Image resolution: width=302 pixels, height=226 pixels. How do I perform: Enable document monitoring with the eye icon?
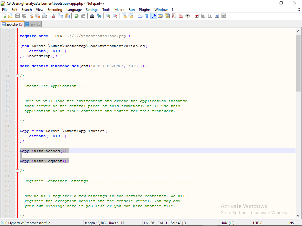(188, 16)
